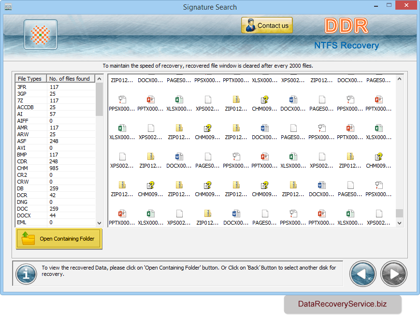This screenshot has width=420, height=315.
Task: Select the AVI file type row
Action: point(55,148)
